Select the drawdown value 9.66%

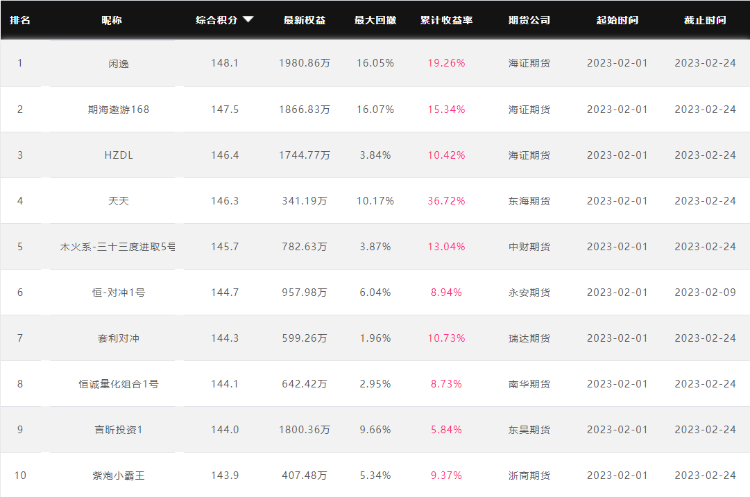point(375,430)
